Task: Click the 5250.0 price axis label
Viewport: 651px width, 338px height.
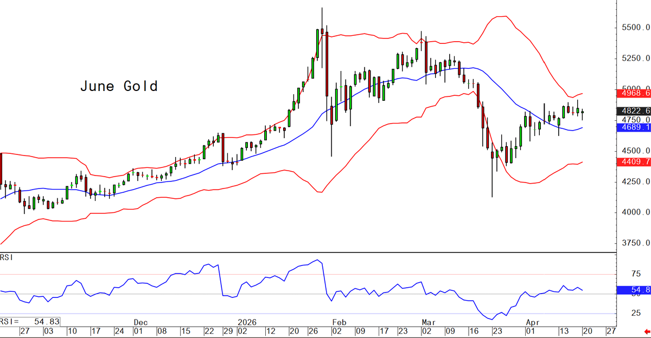Action: 636,58
